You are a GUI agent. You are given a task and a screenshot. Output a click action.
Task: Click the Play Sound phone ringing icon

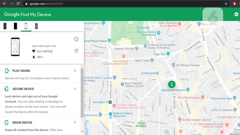[x=7, y=71]
